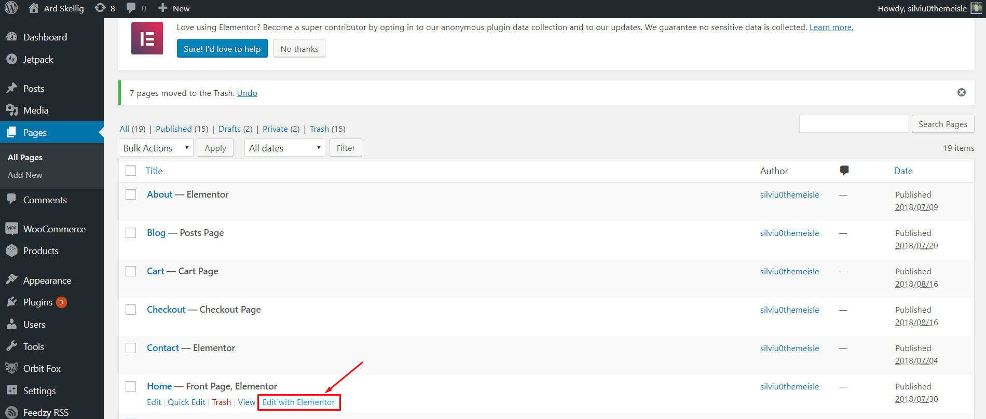
Task: Open the user avatar next to Howdy
Action: click(977, 8)
